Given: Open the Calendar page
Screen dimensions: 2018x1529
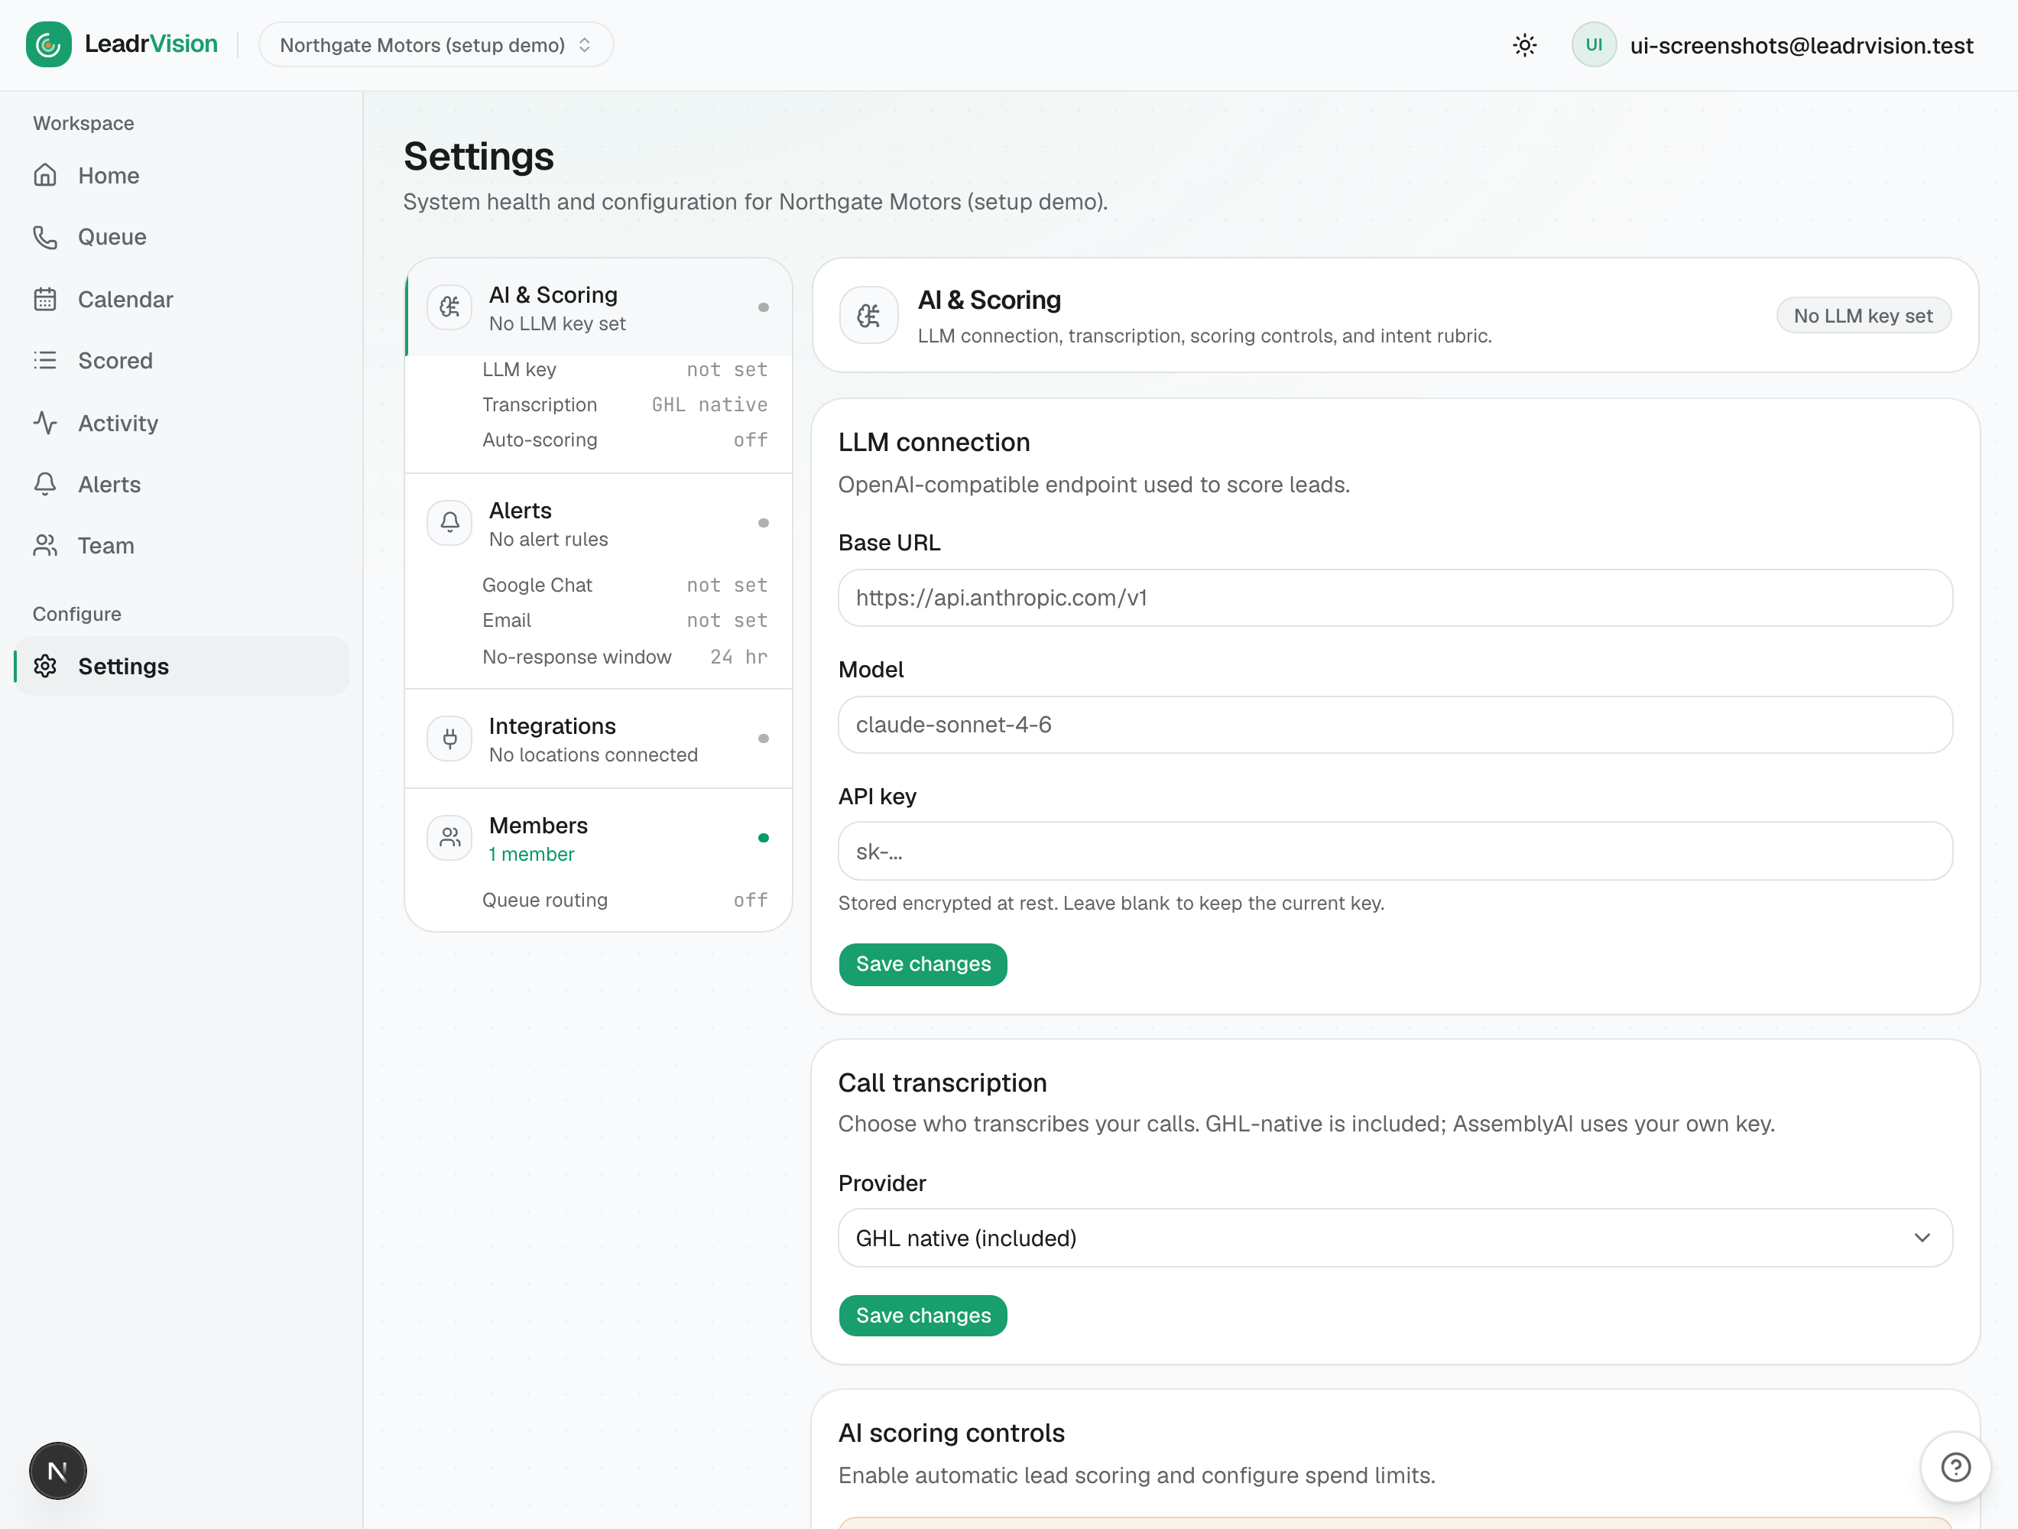Looking at the screenshot, I should click(x=182, y=299).
